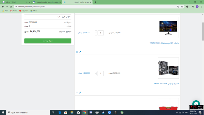204x115 pixels.
Task: Edit the PRIME B360M-K motherboard item
Action: point(80,93)
